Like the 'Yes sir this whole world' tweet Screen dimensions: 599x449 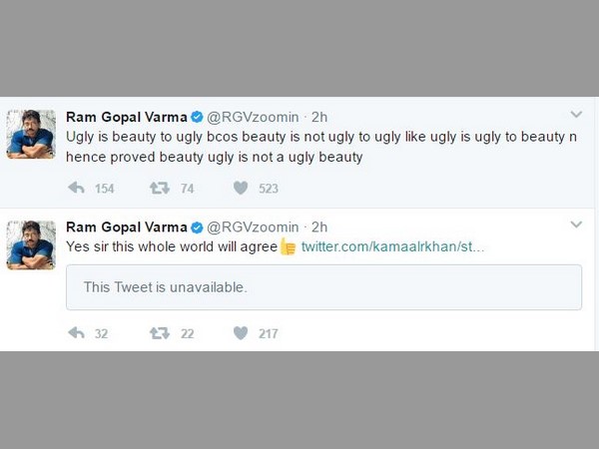click(x=240, y=333)
